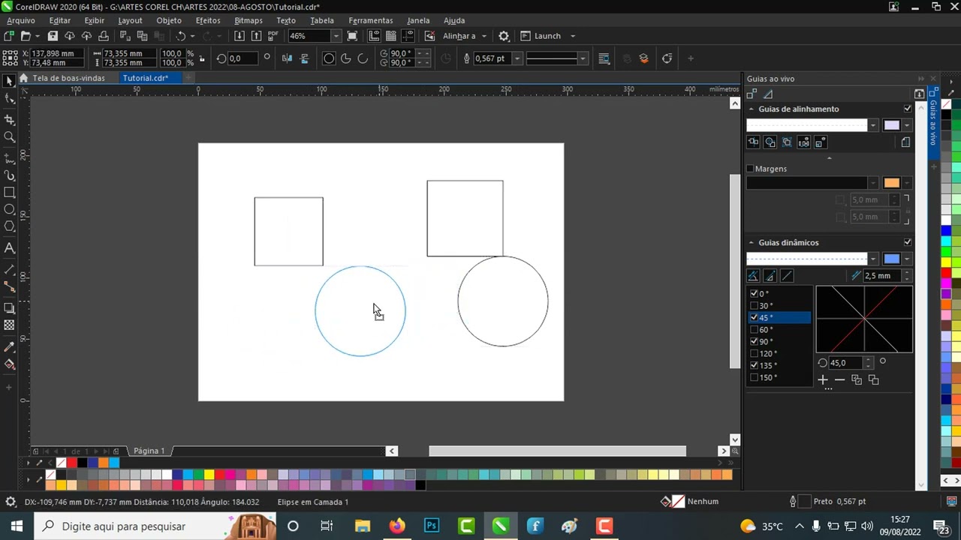Image resolution: width=961 pixels, height=540 pixels.
Task: Check the 150° angle checkbox
Action: (x=755, y=378)
